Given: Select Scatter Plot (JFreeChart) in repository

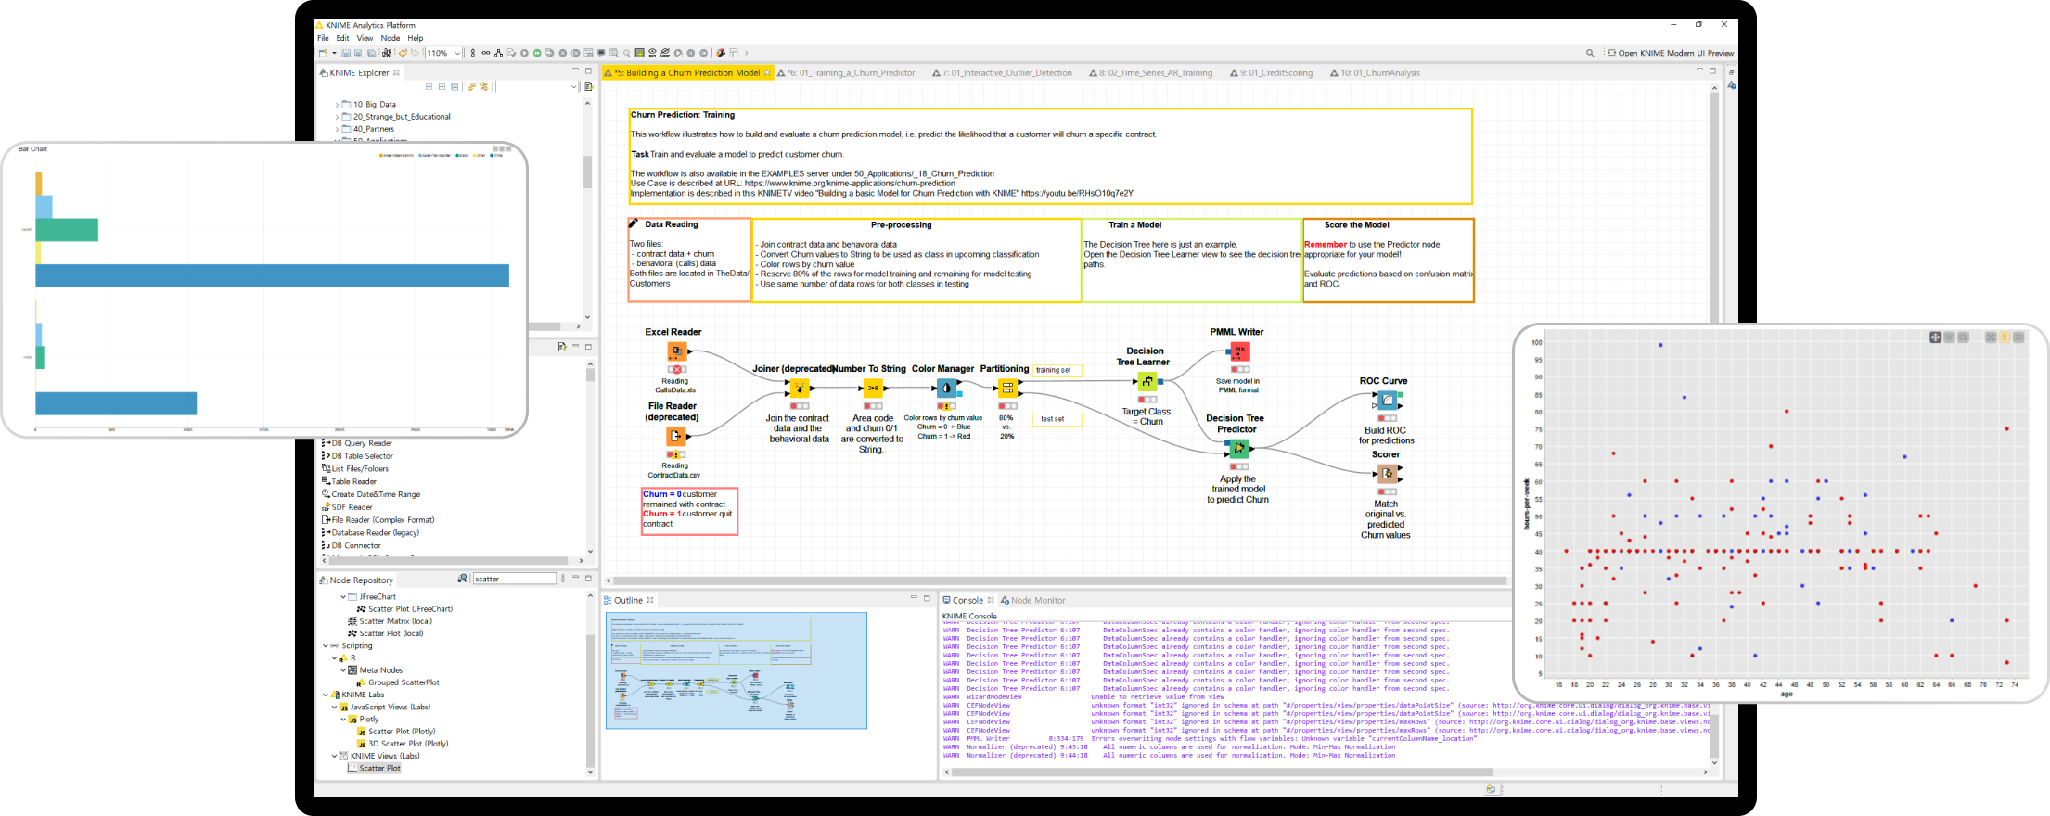Looking at the screenshot, I should (x=405, y=609).
